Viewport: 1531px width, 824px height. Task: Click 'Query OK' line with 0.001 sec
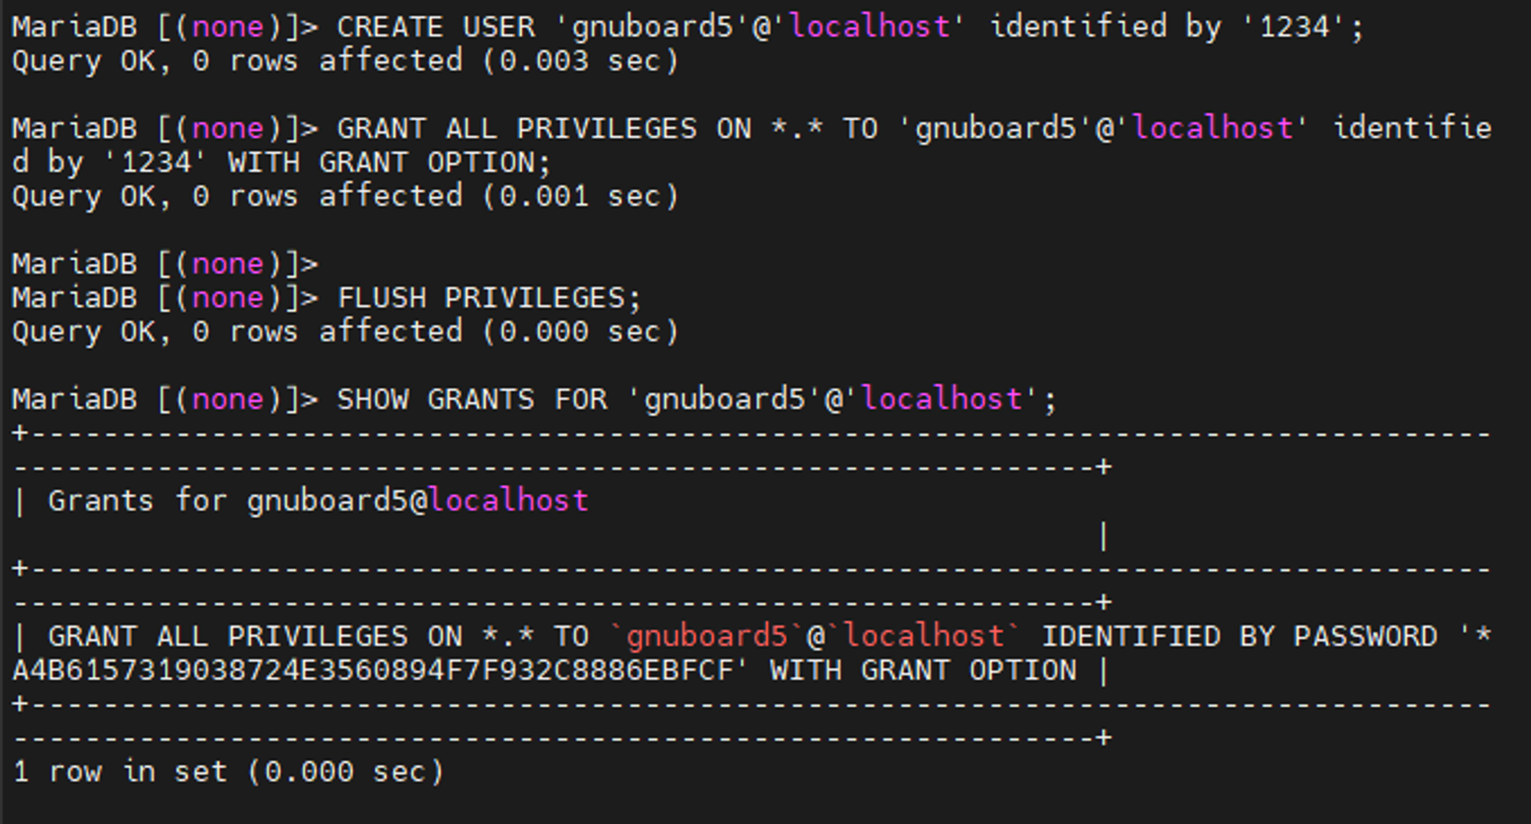click(x=345, y=197)
